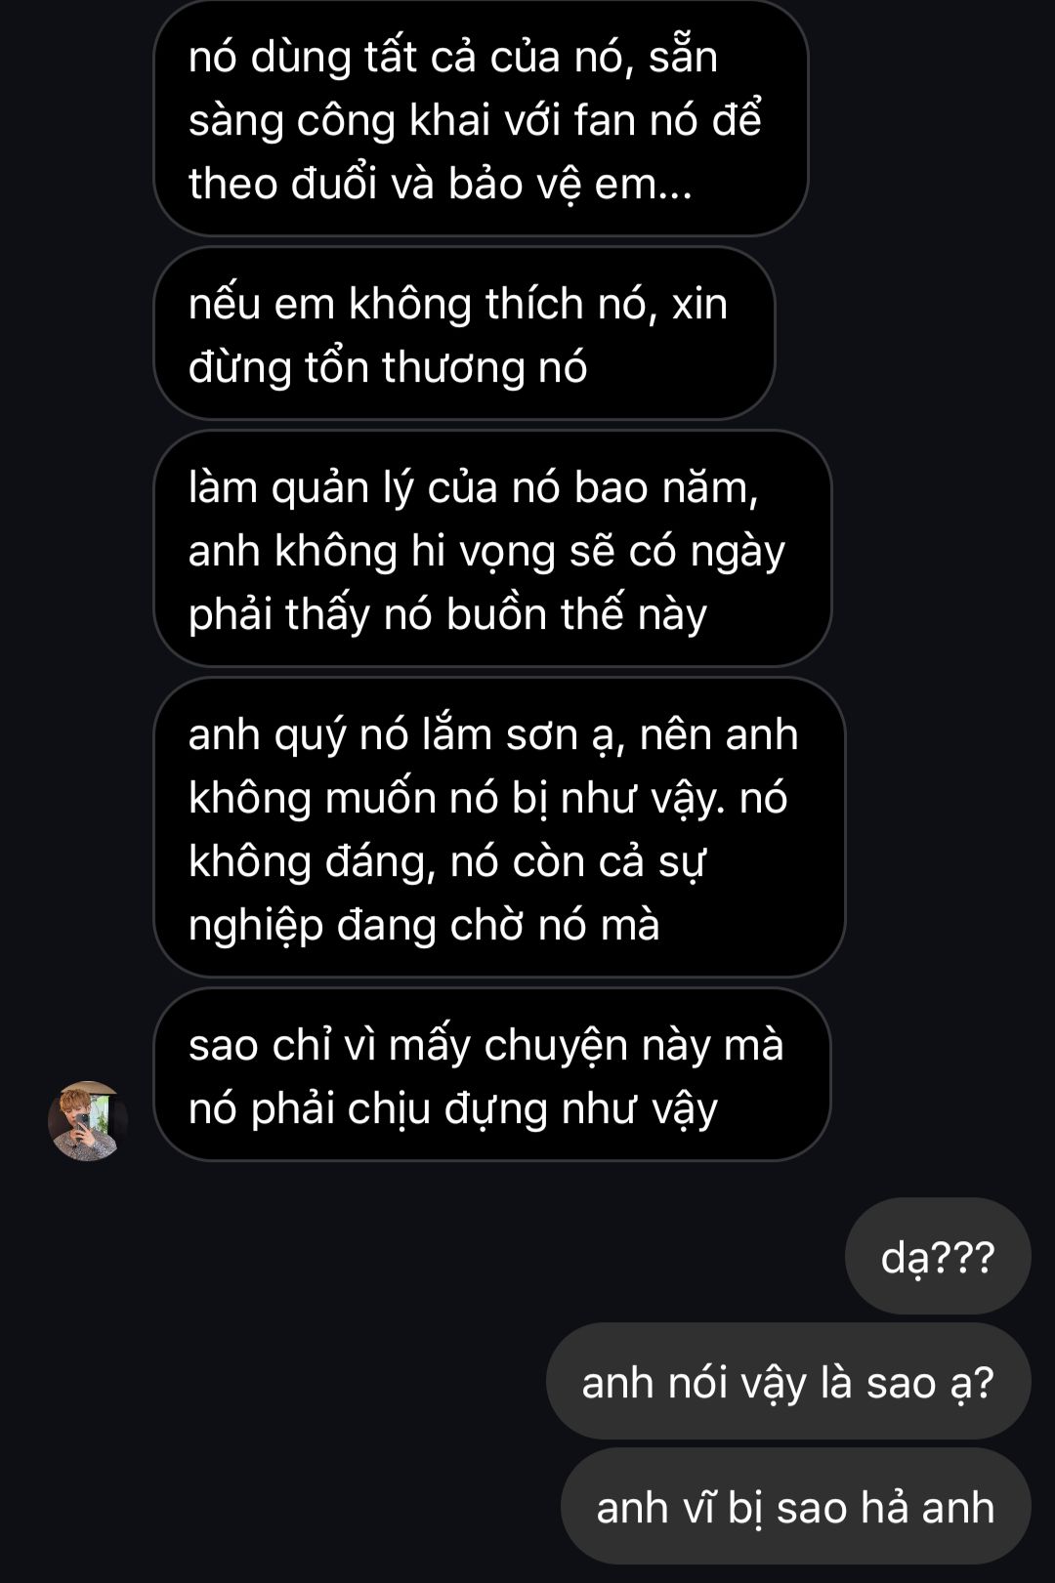Viewport: 1055px width, 1583px height.
Task: Select the outgoing bubble ending "sao ạ?"
Action: 788,1382
